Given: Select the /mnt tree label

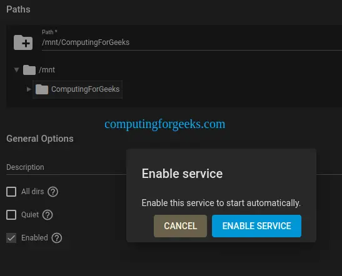Looking at the screenshot, I should (47, 70).
